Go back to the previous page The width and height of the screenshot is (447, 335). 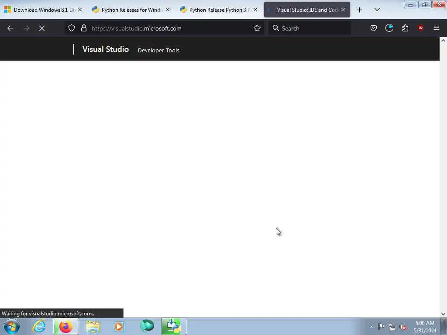click(10, 28)
